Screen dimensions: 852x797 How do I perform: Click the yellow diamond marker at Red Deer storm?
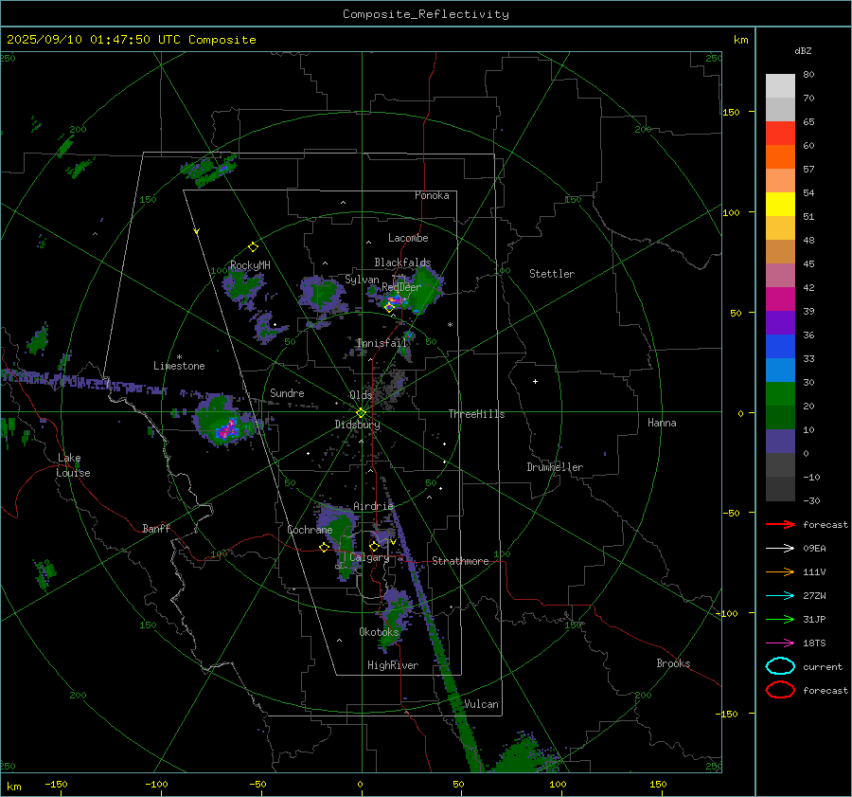pos(389,307)
